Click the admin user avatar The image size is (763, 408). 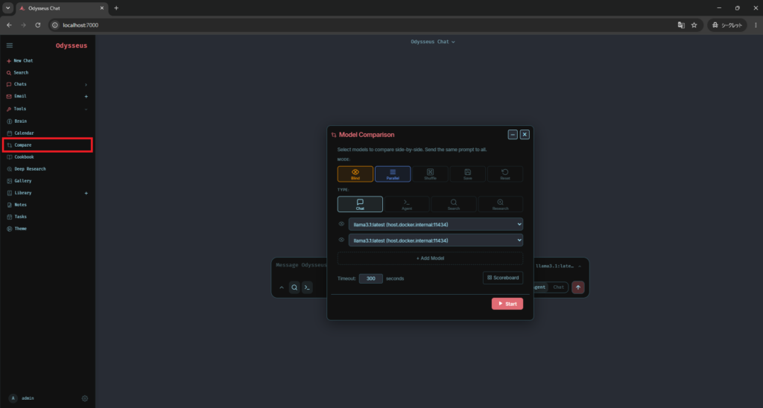13,398
